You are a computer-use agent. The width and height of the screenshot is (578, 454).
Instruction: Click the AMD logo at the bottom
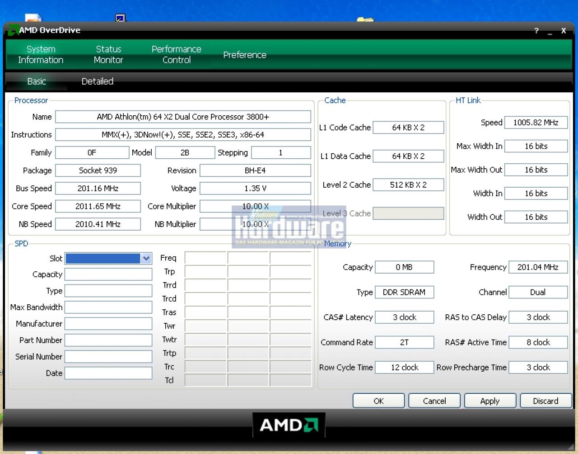click(x=289, y=425)
